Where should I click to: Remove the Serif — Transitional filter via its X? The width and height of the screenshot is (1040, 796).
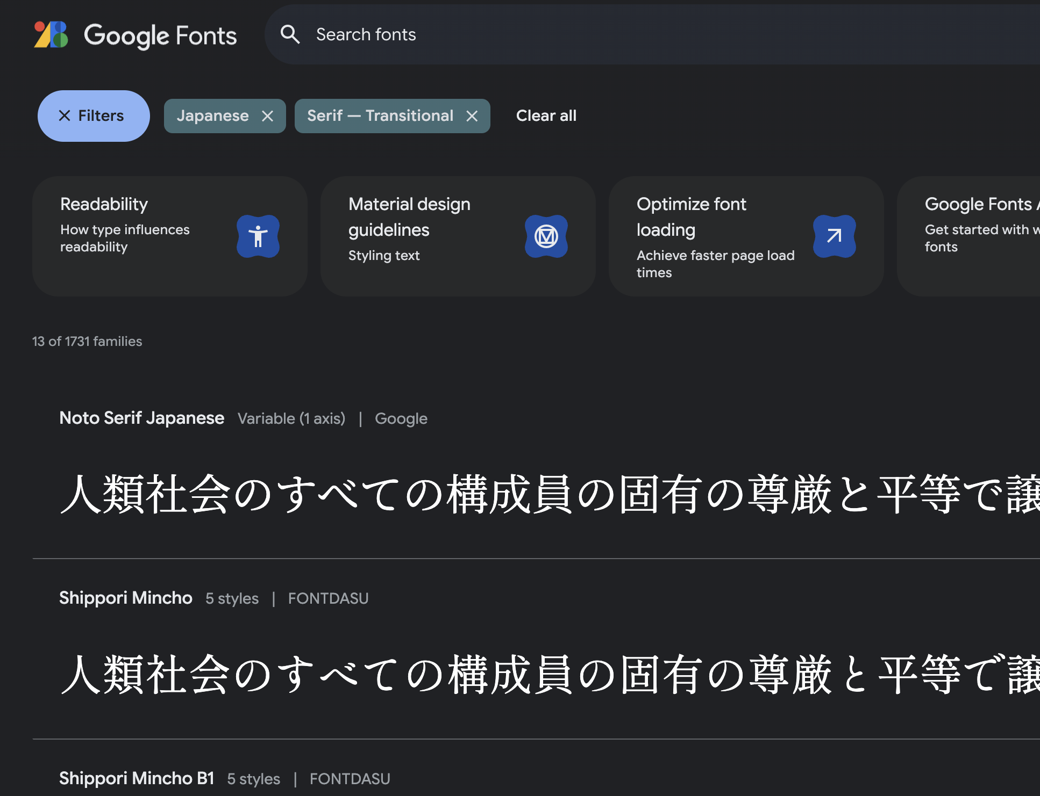pyautogui.click(x=472, y=115)
